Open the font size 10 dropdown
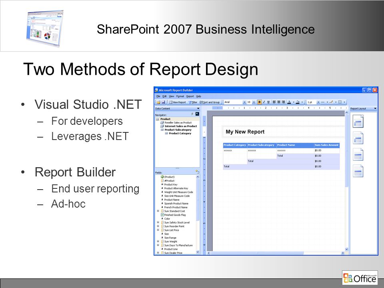This screenshot has width=384, height=288. pyautogui.click(x=254, y=102)
